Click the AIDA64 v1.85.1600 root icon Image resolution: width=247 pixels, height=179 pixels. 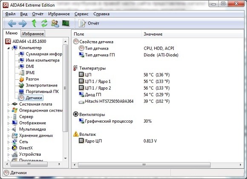pos(8,42)
